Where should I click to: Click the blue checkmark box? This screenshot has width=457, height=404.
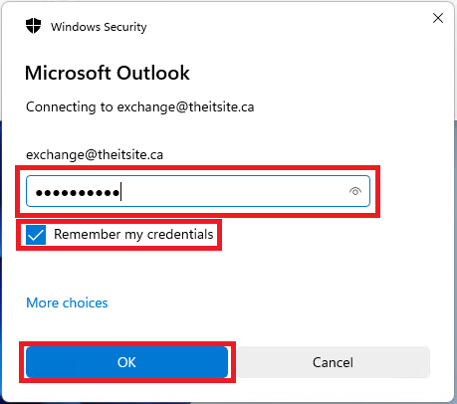pyautogui.click(x=36, y=235)
